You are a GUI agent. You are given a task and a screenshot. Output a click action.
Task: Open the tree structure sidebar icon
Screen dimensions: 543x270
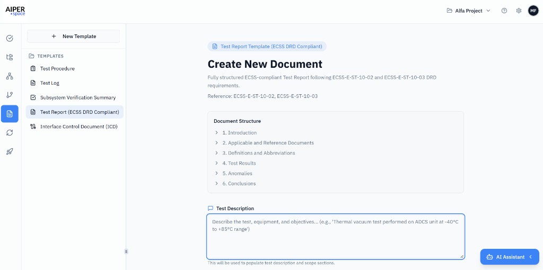(x=10, y=57)
